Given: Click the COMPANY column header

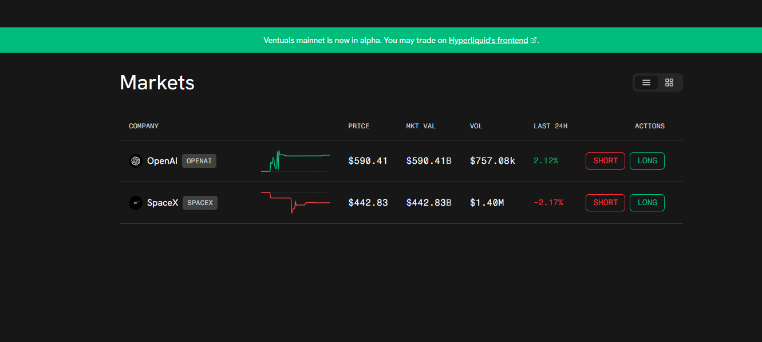Looking at the screenshot, I should tap(144, 126).
